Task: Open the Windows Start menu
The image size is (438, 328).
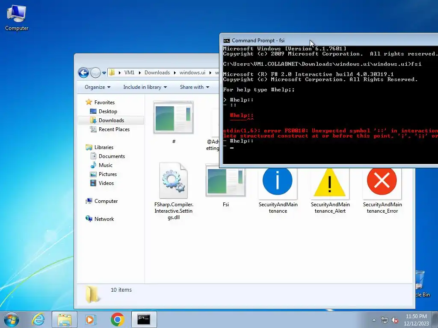Action: click(x=12, y=319)
